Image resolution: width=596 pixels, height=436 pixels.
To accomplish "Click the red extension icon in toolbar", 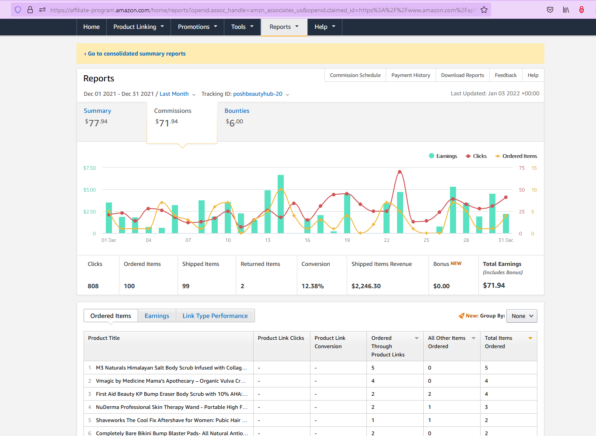I will click(x=582, y=10).
